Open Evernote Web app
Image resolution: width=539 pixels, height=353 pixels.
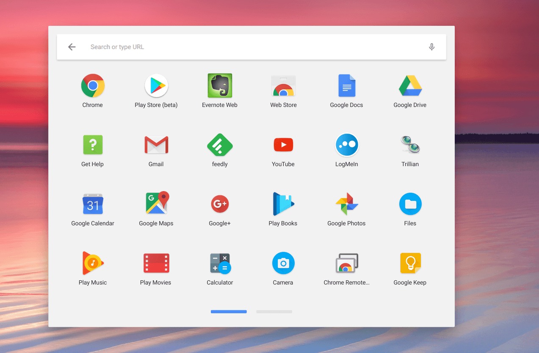[220, 86]
